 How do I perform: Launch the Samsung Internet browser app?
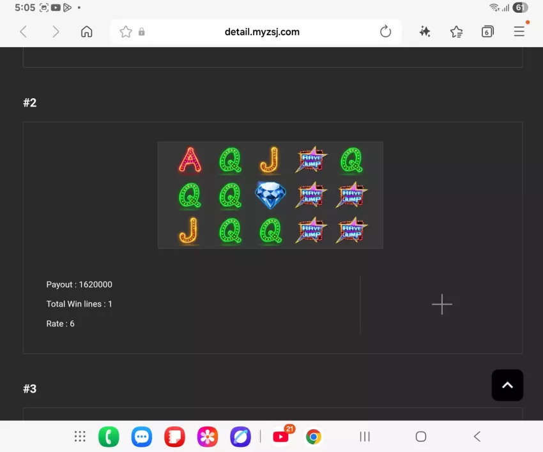coord(240,437)
